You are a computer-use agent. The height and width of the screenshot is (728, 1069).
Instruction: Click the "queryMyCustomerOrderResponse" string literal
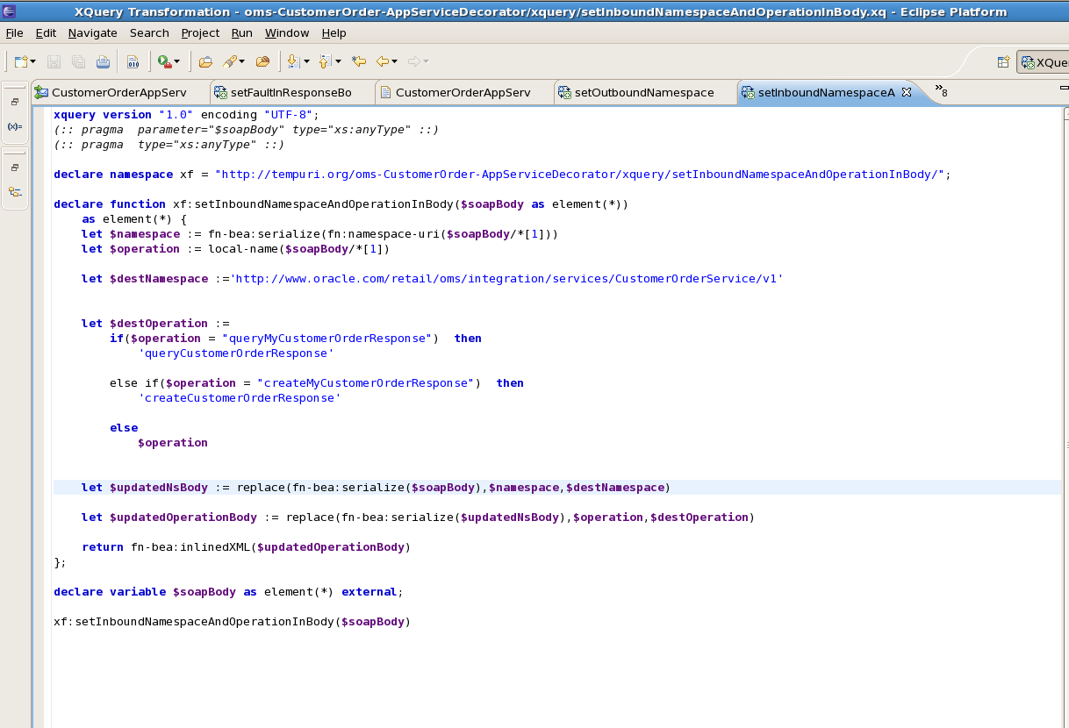330,338
